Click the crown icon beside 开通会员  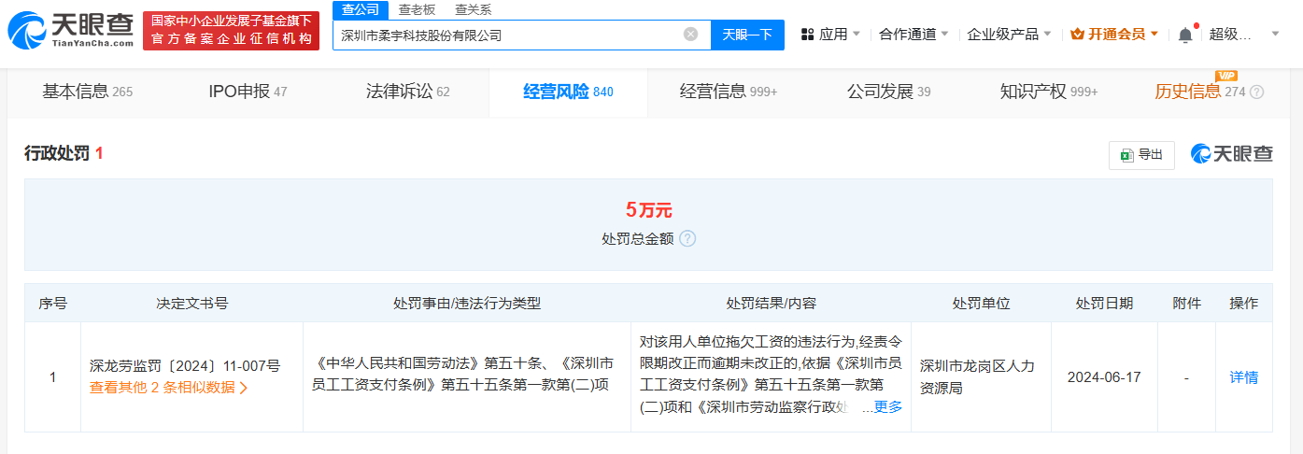[1077, 35]
